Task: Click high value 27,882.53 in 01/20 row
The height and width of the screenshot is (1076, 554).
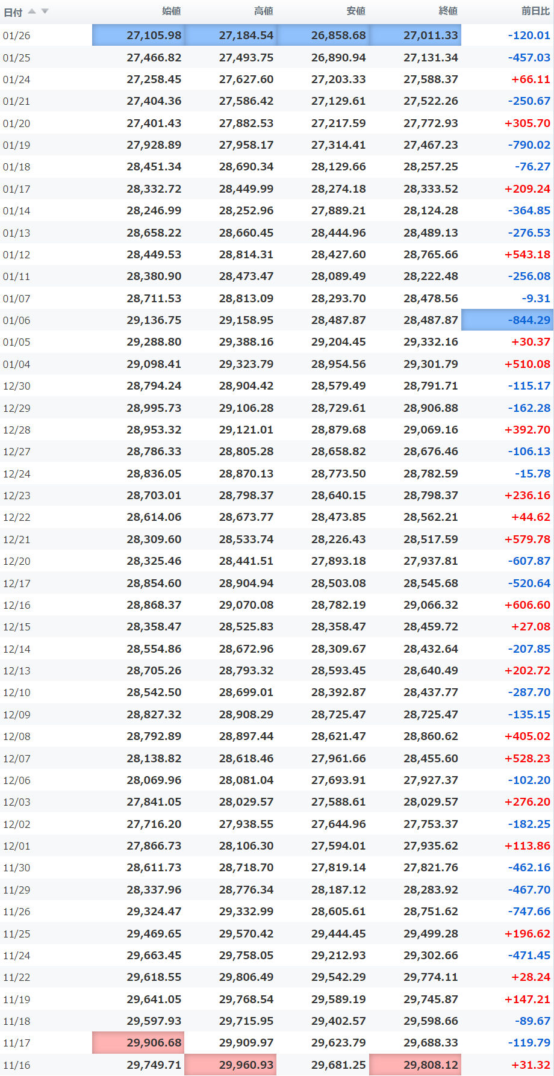Action: coord(246,123)
